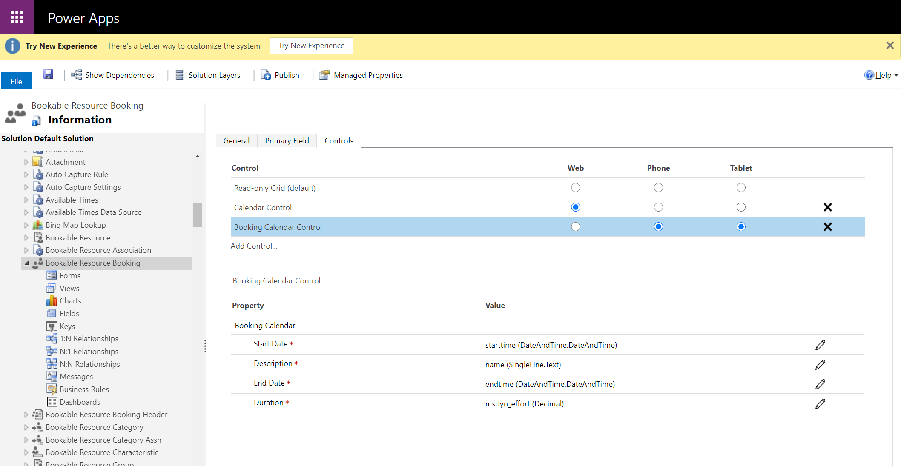This screenshot has height=466, width=901.
Task: Click the edit pencil icon for Start Date
Action: click(x=821, y=345)
